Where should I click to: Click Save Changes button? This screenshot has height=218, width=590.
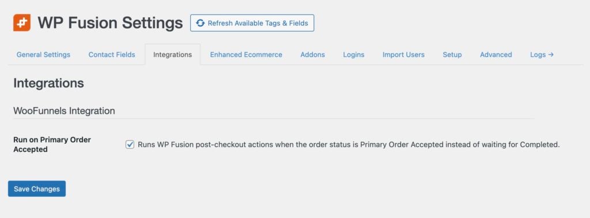tap(37, 189)
